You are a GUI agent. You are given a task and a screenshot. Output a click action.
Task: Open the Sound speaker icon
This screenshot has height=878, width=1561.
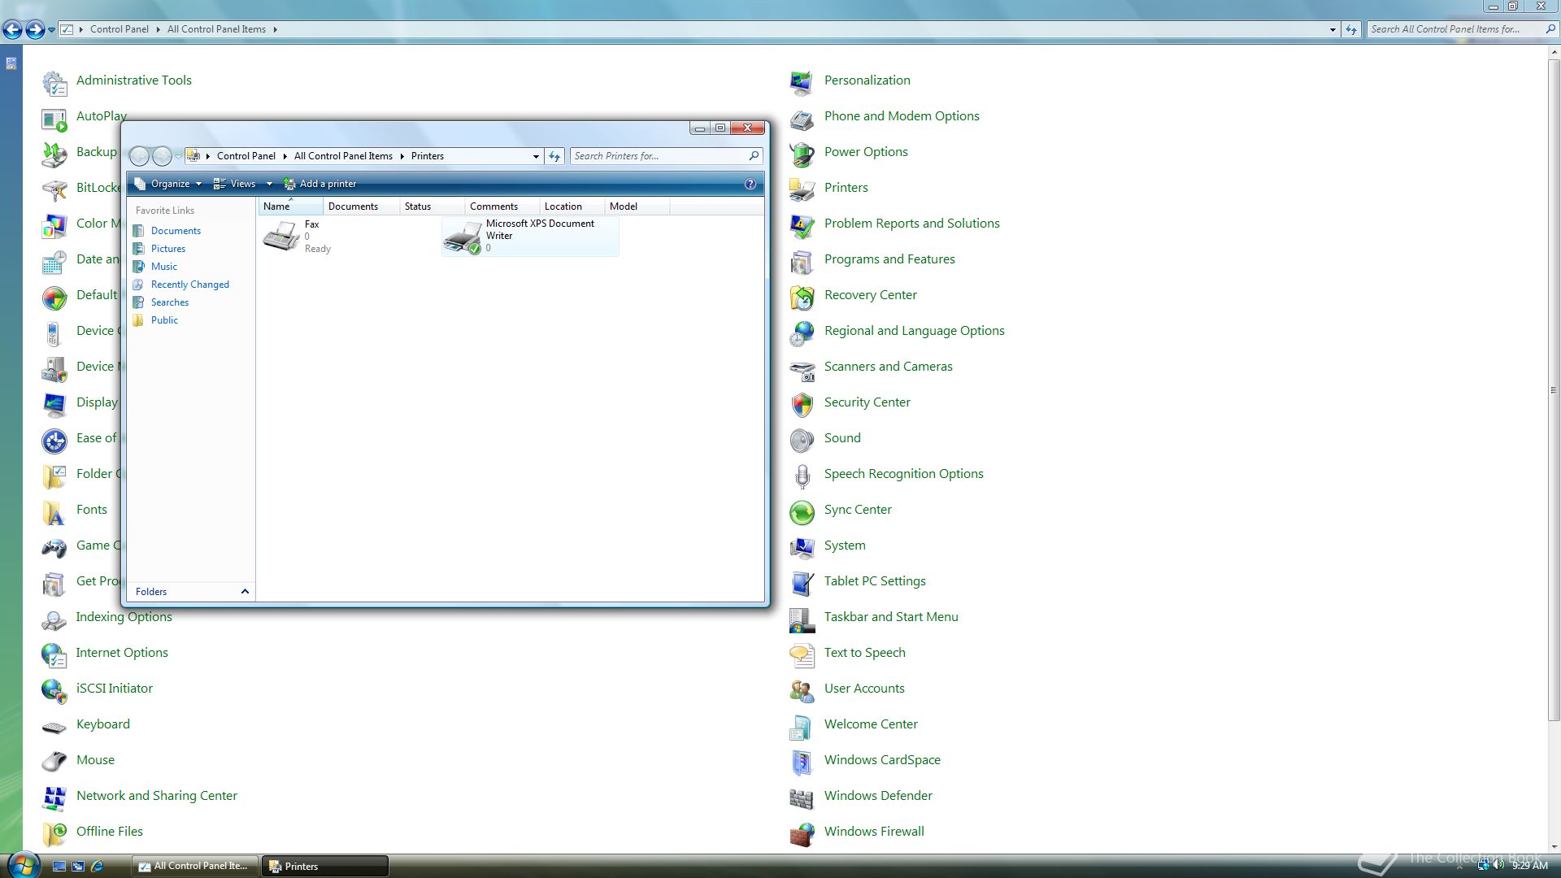[x=802, y=439]
